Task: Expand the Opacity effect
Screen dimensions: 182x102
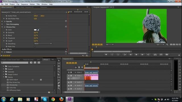Action: point(2,22)
